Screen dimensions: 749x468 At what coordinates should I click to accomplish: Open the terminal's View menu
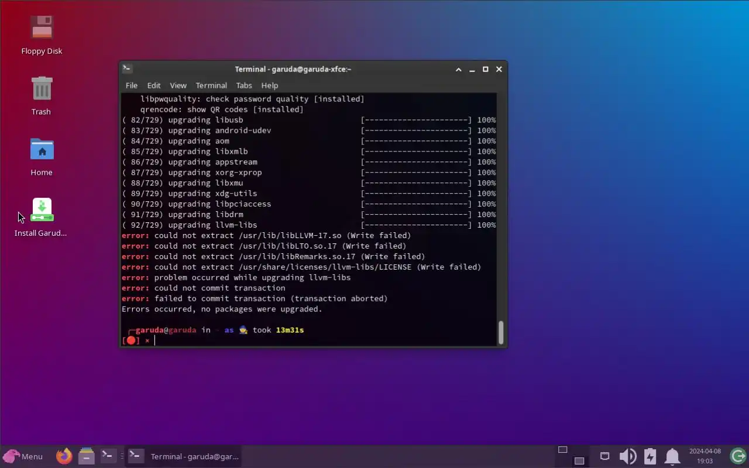click(178, 85)
